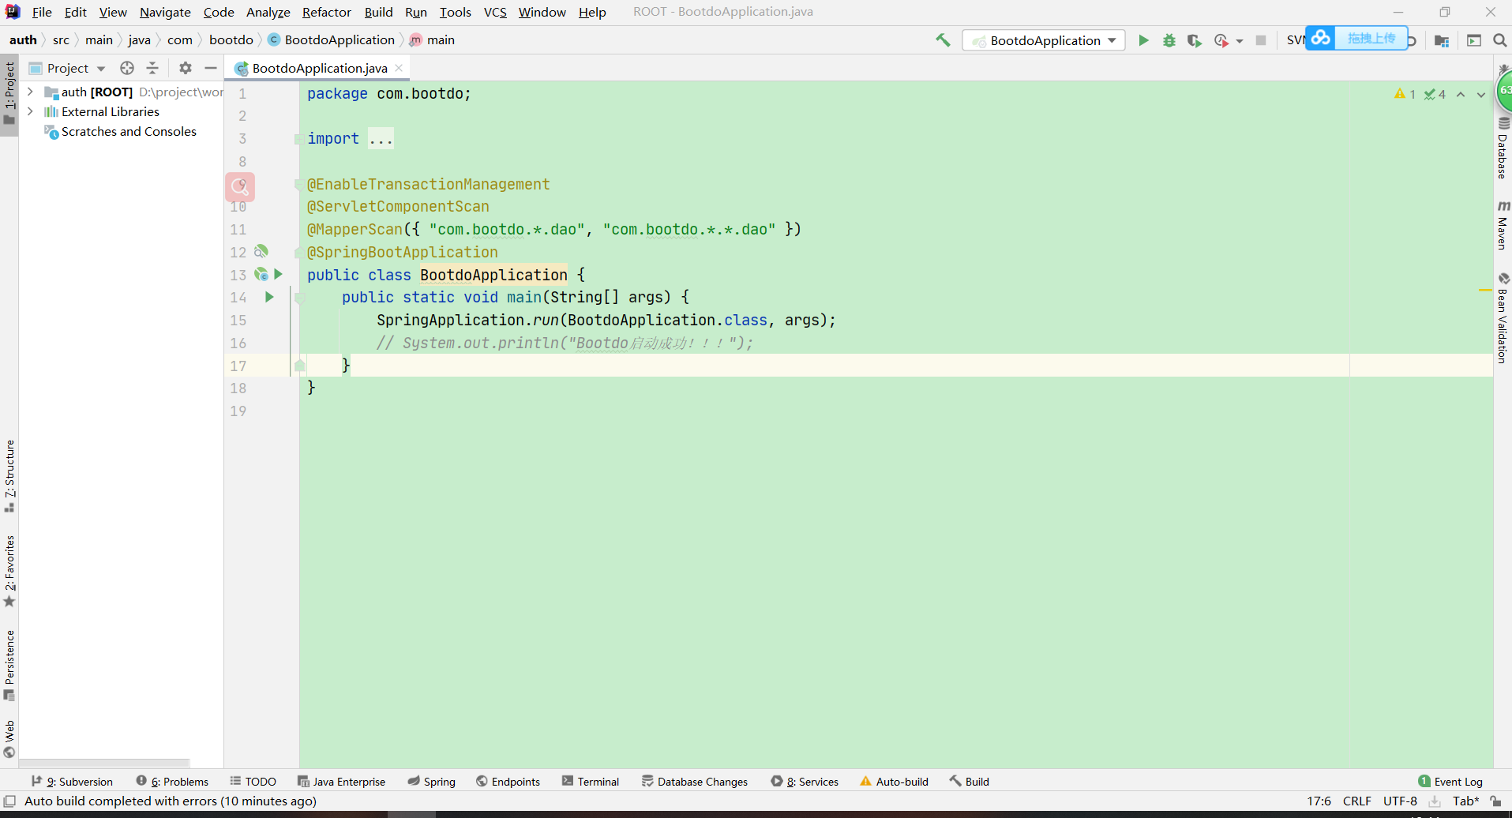
Task: Collapse the class fold marker on line 12
Action: [298, 253]
